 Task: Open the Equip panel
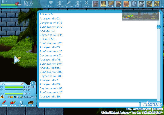(x=22, y=103)
